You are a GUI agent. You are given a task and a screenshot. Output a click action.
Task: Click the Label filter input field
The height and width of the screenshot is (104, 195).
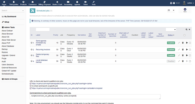point(43,29)
